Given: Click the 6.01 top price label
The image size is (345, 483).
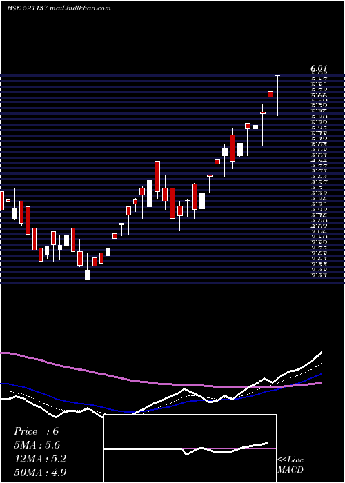Looking at the screenshot, I should click(x=319, y=68).
